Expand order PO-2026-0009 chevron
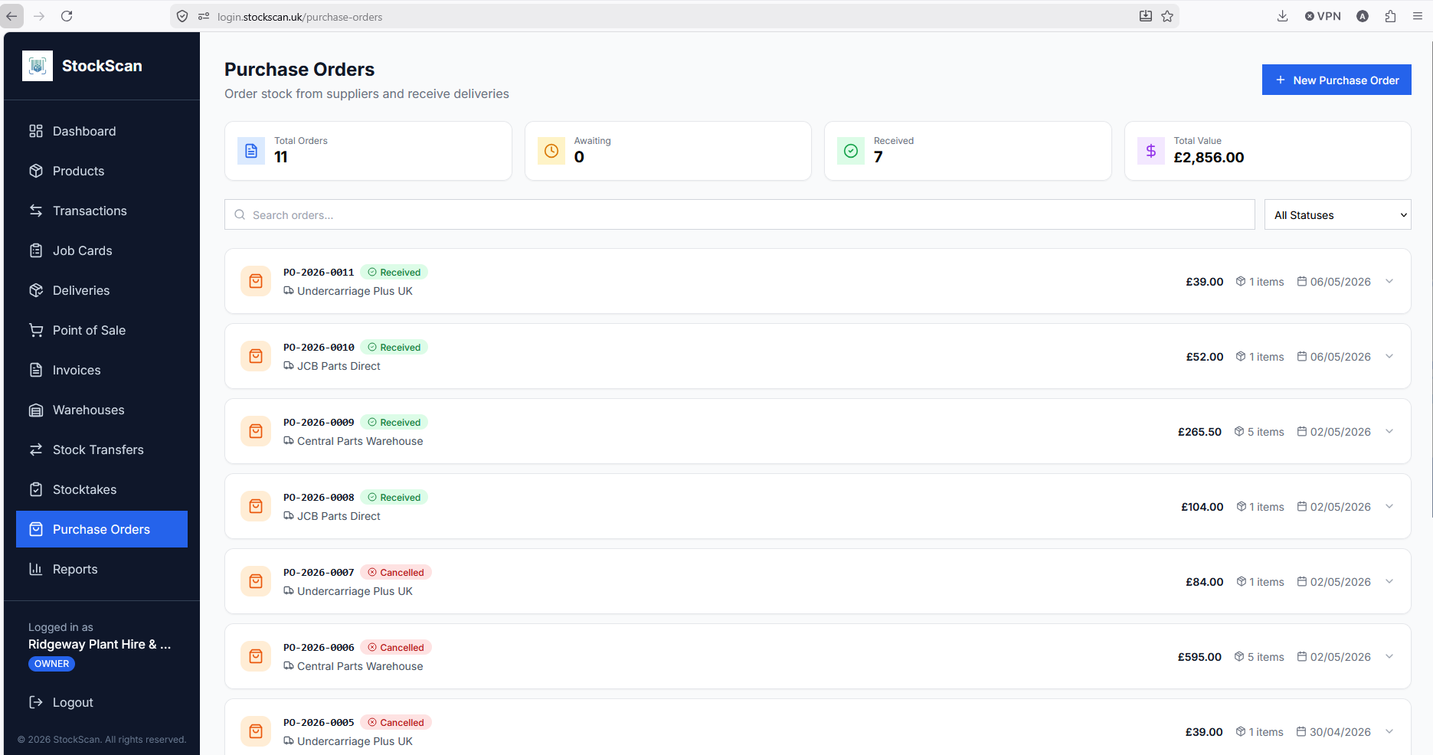The height and width of the screenshot is (755, 1433). coord(1389,431)
